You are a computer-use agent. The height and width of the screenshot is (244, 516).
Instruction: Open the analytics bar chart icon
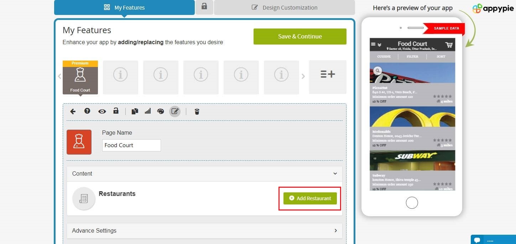click(x=147, y=111)
